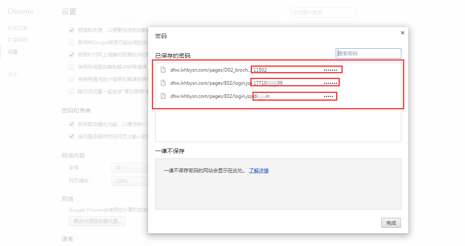465x246 pixels.
Task: Click the password dots of the 17710 row
Action: tap(330, 84)
